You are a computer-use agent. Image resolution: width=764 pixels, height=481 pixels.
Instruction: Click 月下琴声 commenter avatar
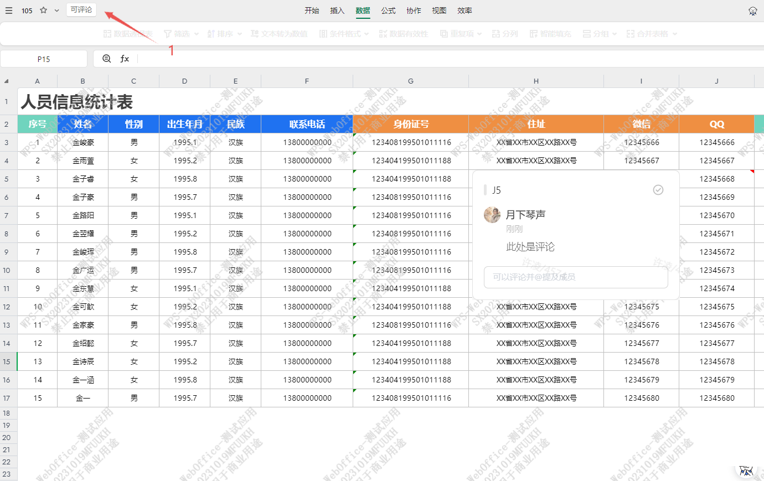click(x=492, y=215)
